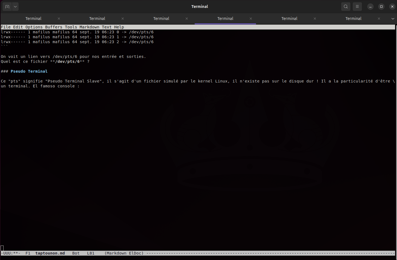The image size is (397, 260).
Task: Open the terminal search with the magnifier icon
Action: point(346,7)
